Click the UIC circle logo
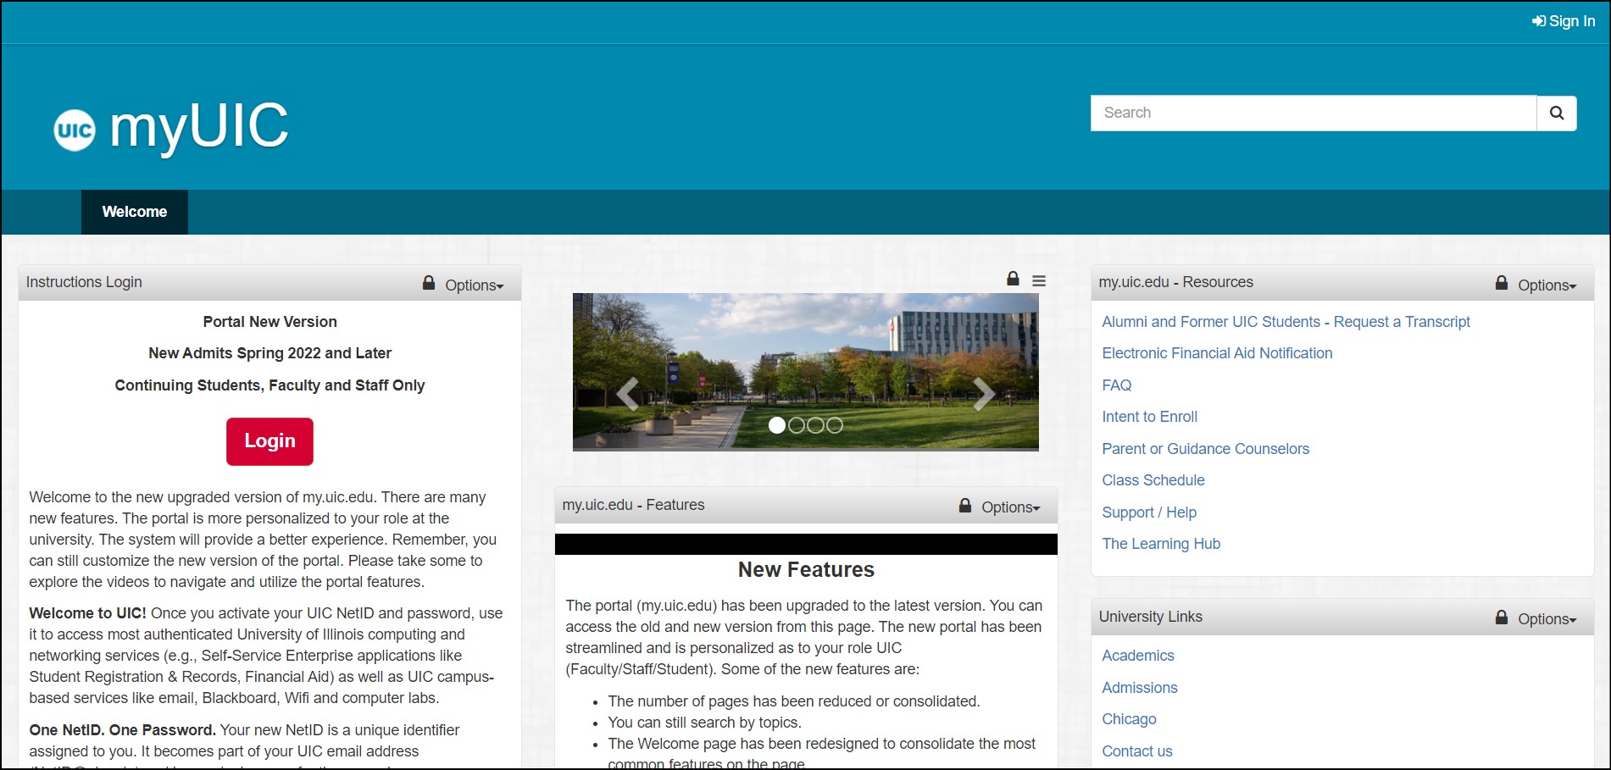Viewport: 1611px width, 770px height. pyautogui.click(x=75, y=130)
